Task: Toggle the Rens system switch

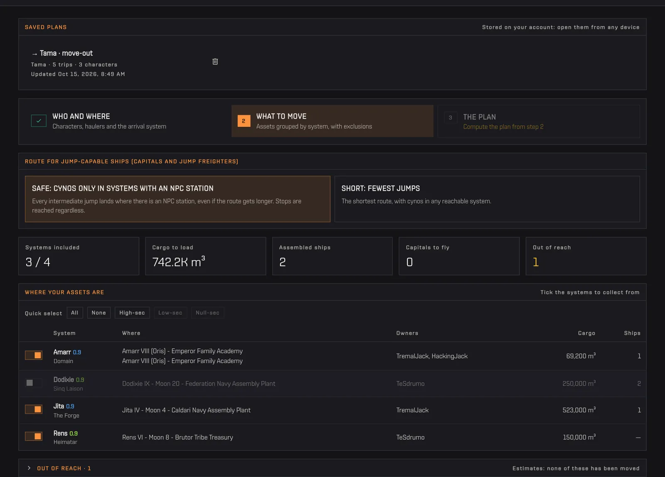Action: pos(34,436)
